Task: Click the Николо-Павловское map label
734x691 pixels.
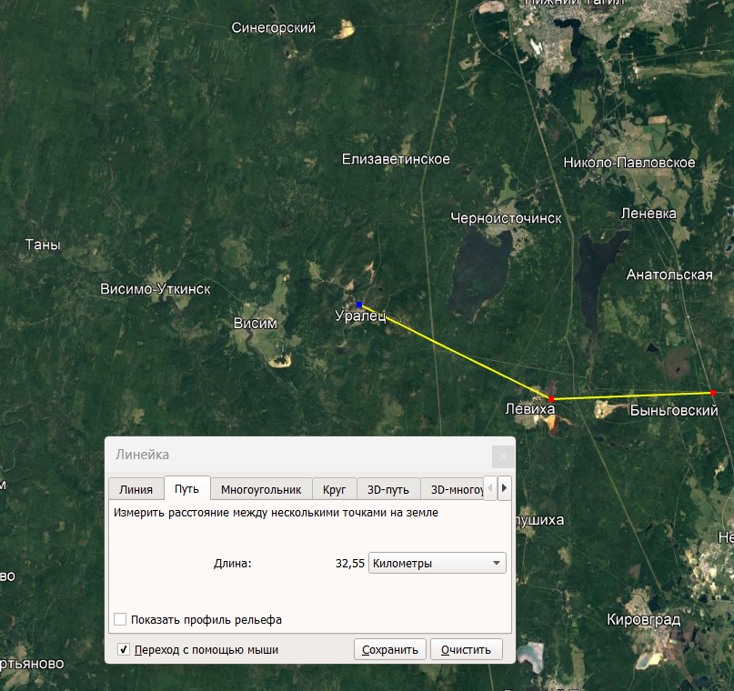Action: pos(629,163)
